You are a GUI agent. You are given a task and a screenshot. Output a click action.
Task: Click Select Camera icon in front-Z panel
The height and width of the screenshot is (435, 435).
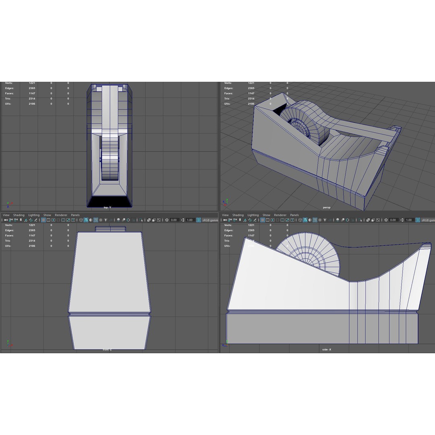point(6,220)
